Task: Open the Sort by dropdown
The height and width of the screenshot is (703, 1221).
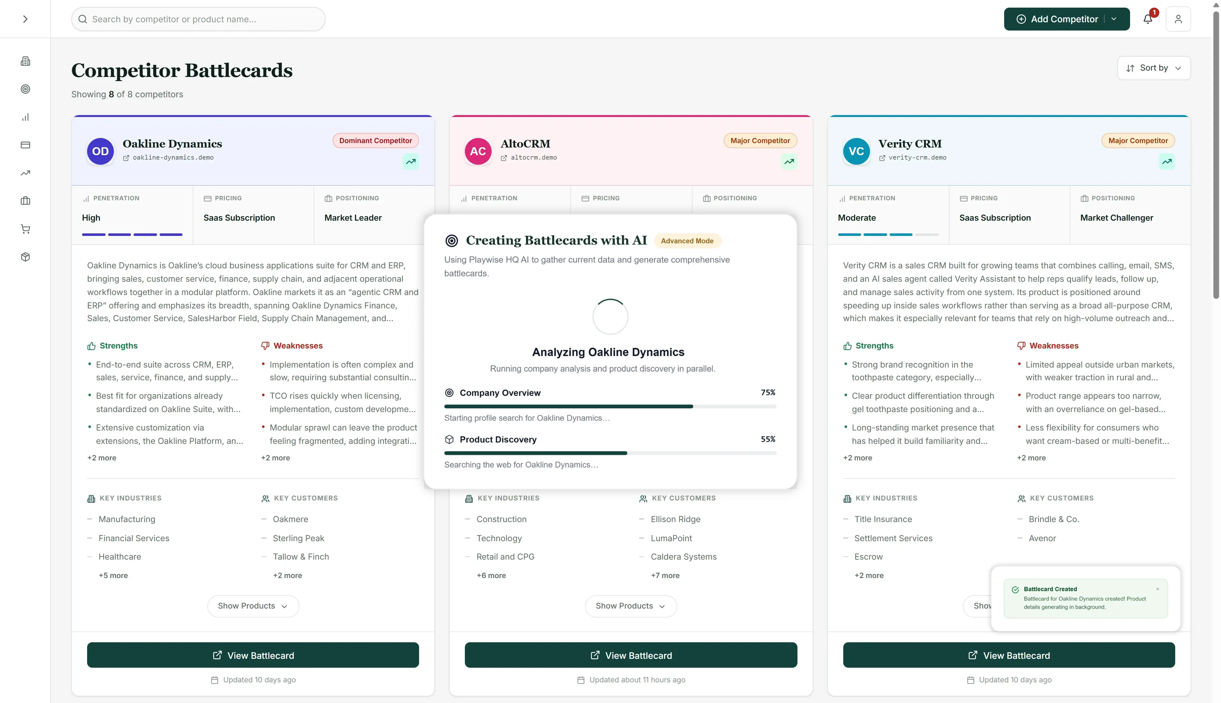Action: (1154, 68)
